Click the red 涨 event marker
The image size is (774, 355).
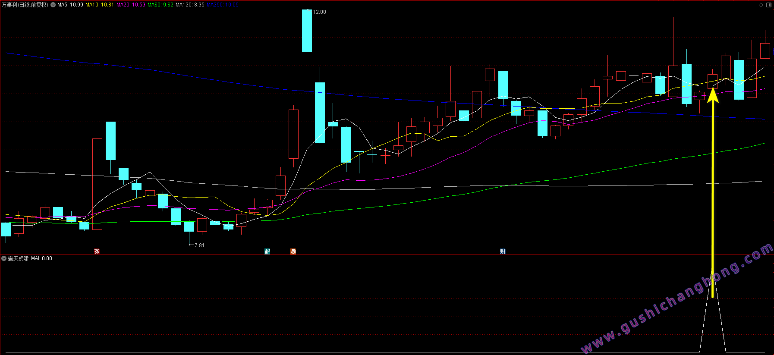pyautogui.click(x=97, y=251)
